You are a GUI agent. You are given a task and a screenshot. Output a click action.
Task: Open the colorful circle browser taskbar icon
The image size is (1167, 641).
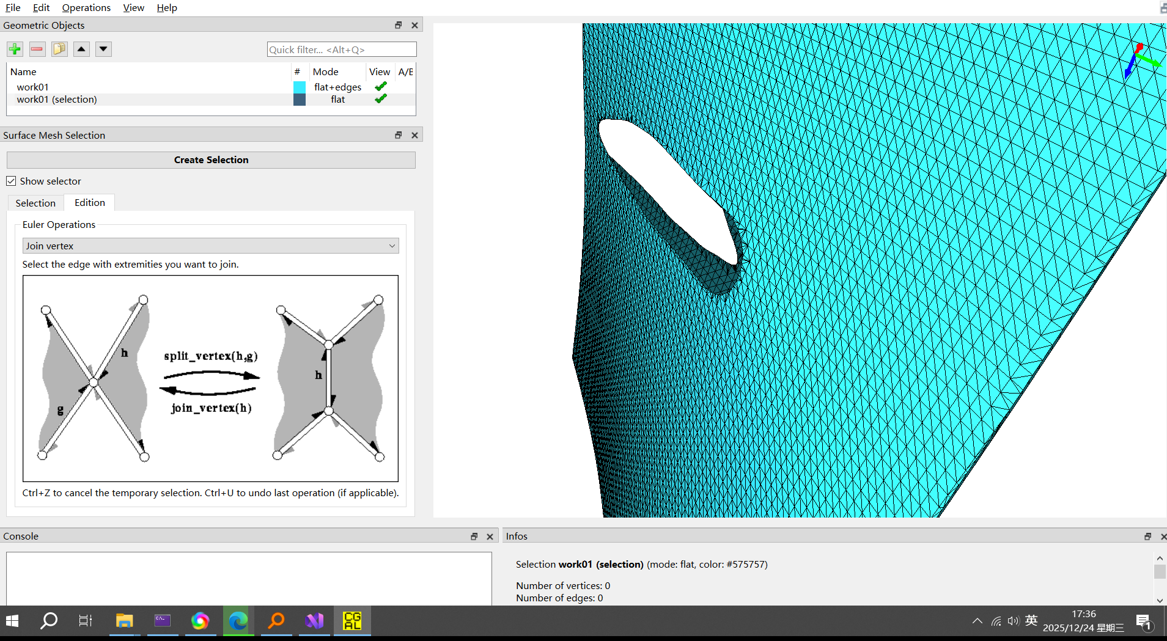[200, 621]
